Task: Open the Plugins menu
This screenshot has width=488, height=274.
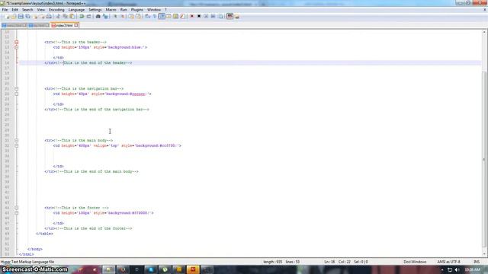Action: [x=137, y=10]
